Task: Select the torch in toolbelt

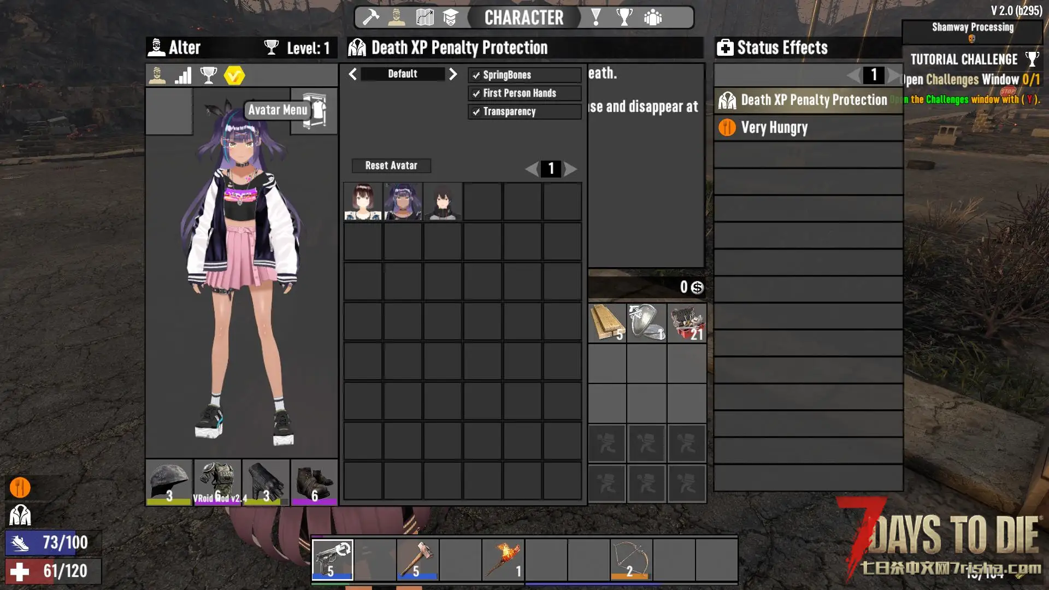Action: pyautogui.click(x=503, y=559)
